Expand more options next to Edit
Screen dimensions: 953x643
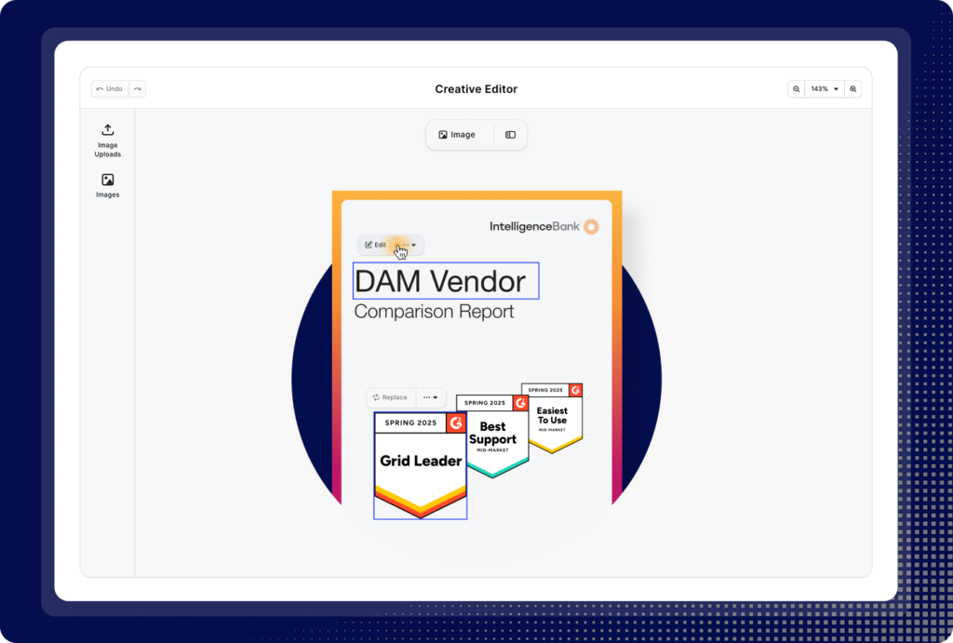coord(407,245)
